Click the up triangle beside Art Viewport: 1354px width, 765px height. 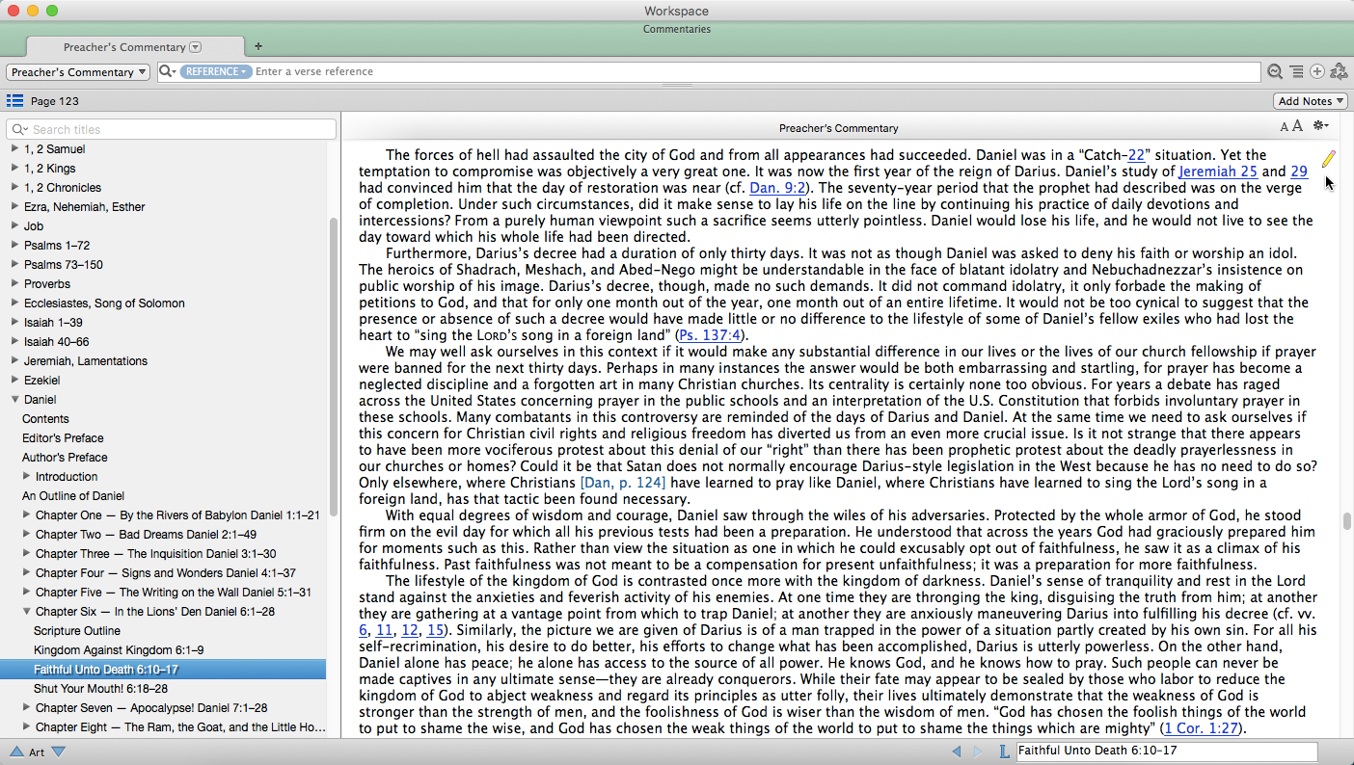[x=16, y=752]
